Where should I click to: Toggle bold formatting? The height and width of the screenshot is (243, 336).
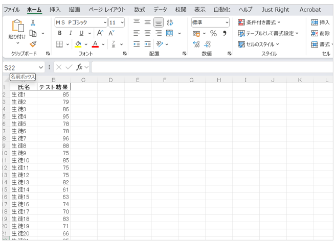click(x=60, y=33)
